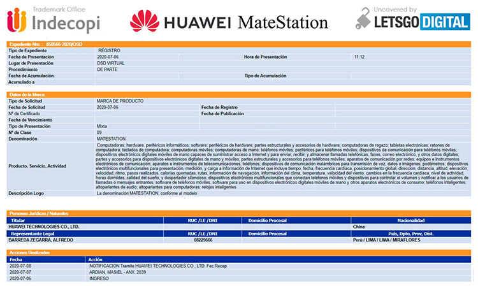Click the 'Nº de Certificado' label
Screen dimensions: 478x288
coord(24,113)
